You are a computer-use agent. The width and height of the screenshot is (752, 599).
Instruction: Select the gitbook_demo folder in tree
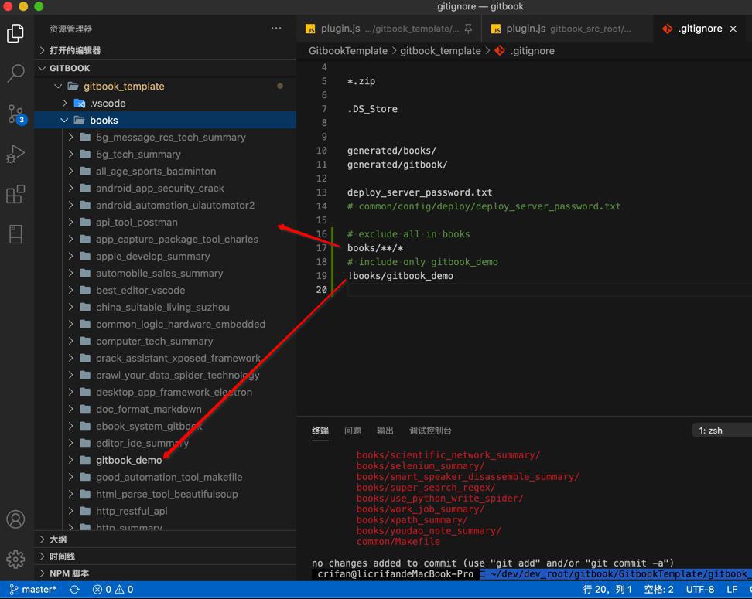click(128, 460)
